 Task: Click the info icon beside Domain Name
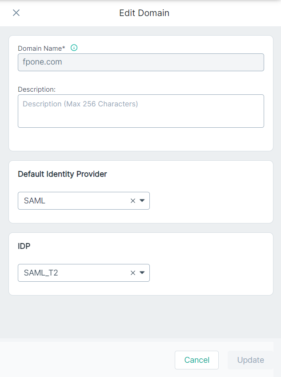point(74,48)
